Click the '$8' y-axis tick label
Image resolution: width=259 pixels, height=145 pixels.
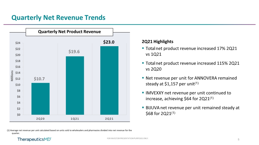click(19, 91)
